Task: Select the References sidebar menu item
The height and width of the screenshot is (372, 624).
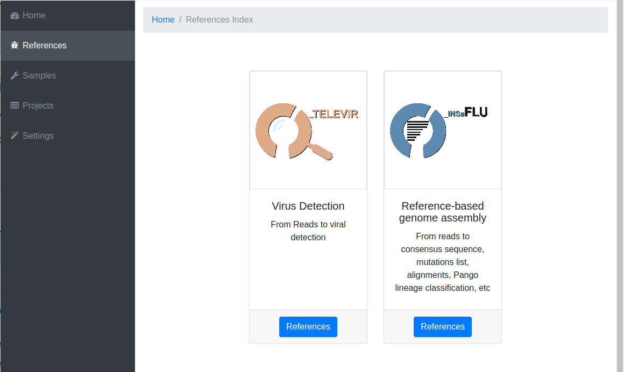Action: [x=68, y=45]
